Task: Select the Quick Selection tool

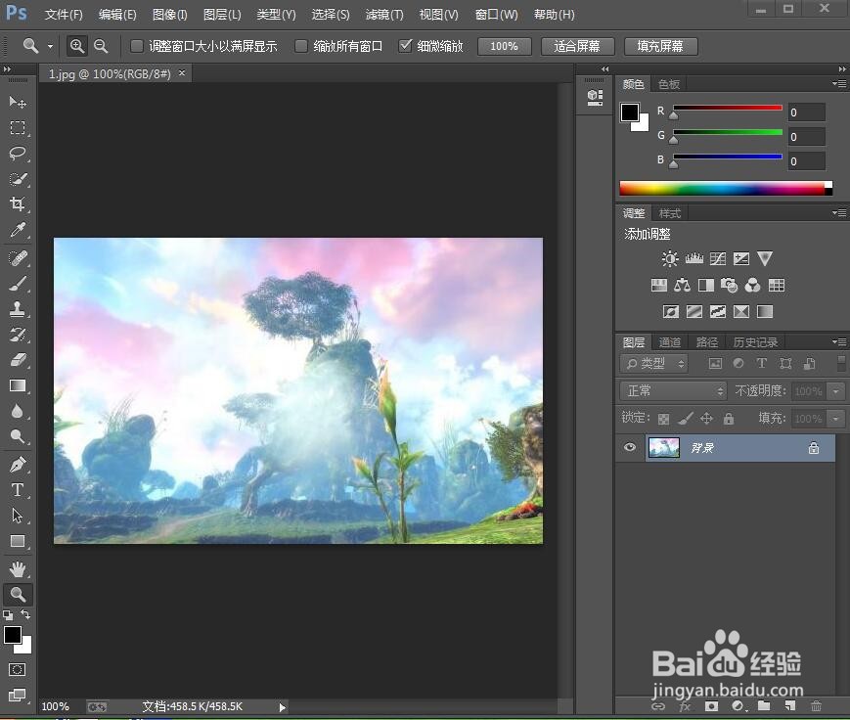Action: click(x=18, y=179)
